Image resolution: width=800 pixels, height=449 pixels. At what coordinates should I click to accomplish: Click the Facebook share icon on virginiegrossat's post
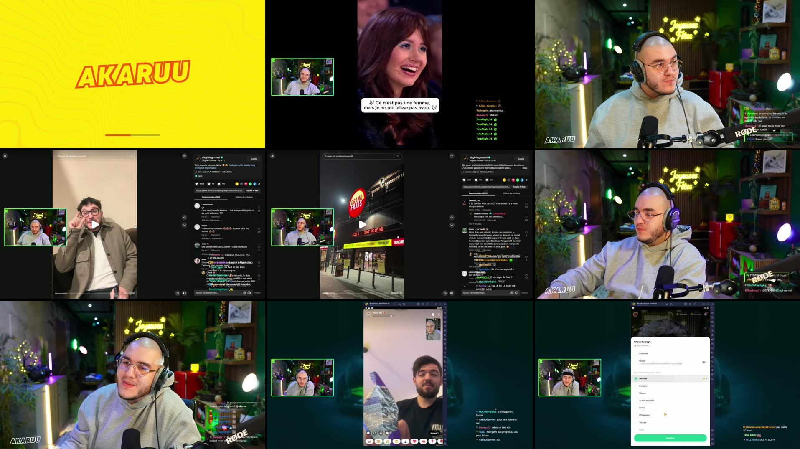(x=255, y=184)
